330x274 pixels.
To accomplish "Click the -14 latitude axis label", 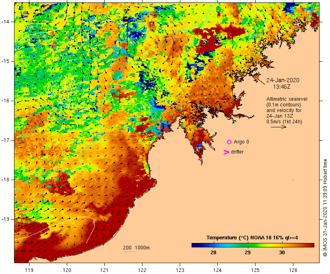I will (5, 22).
